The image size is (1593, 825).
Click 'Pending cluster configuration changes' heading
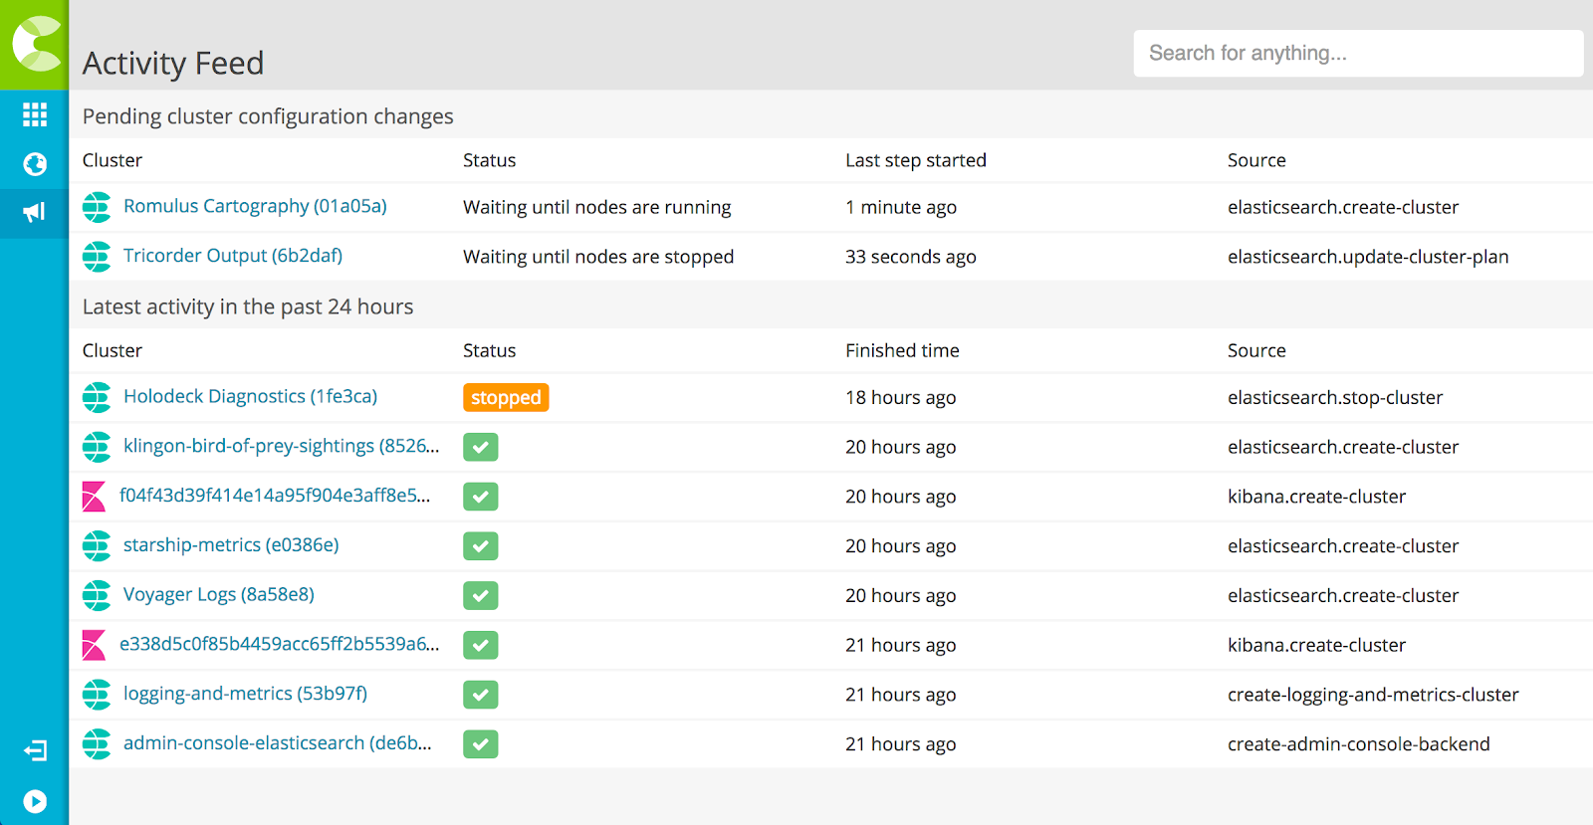(x=268, y=116)
